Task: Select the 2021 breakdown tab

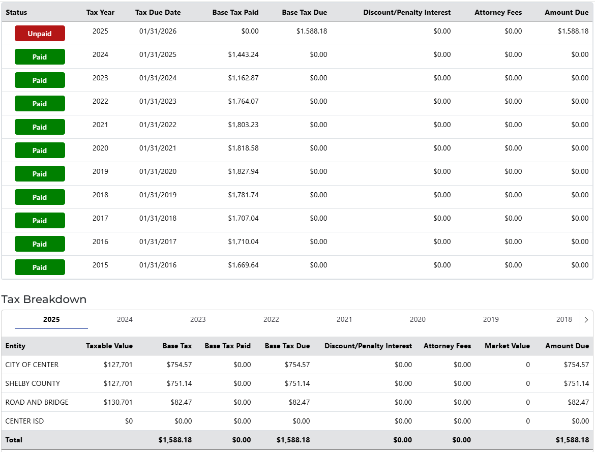Action: (x=344, y=319)
